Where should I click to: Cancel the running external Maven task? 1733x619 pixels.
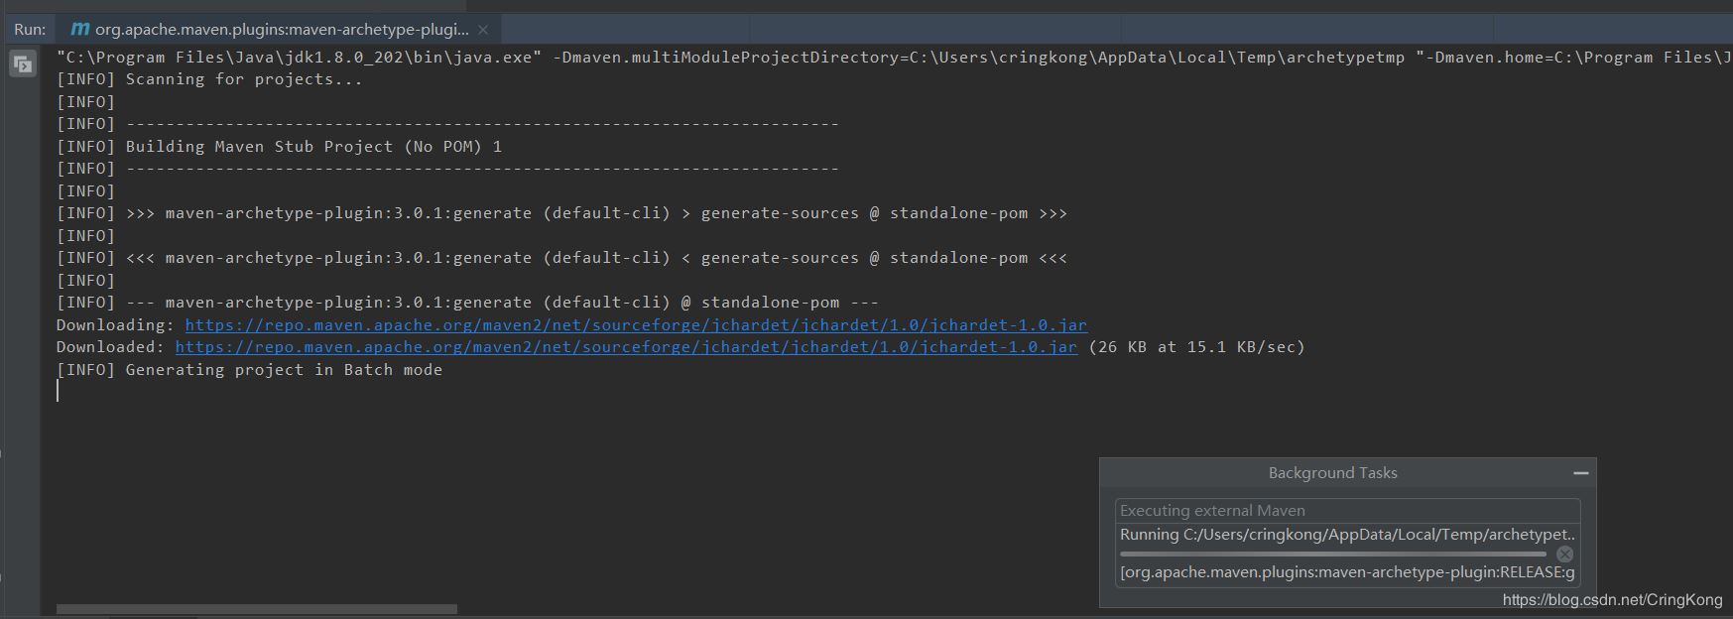click(x=1564, y=554)
